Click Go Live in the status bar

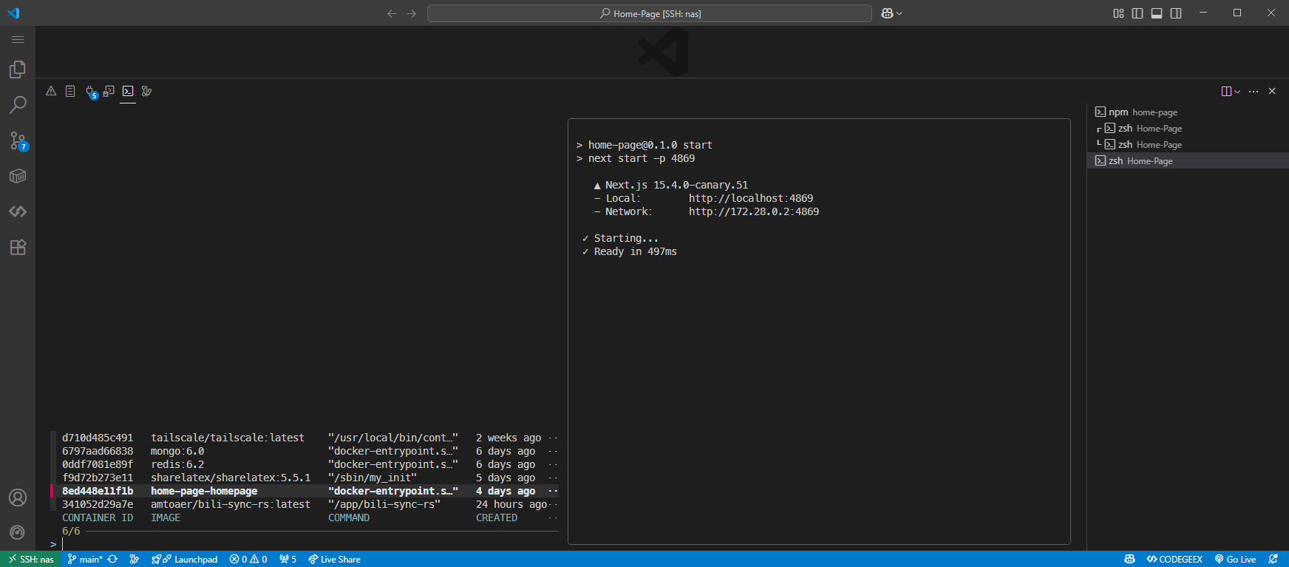[x=1235, y=559]
